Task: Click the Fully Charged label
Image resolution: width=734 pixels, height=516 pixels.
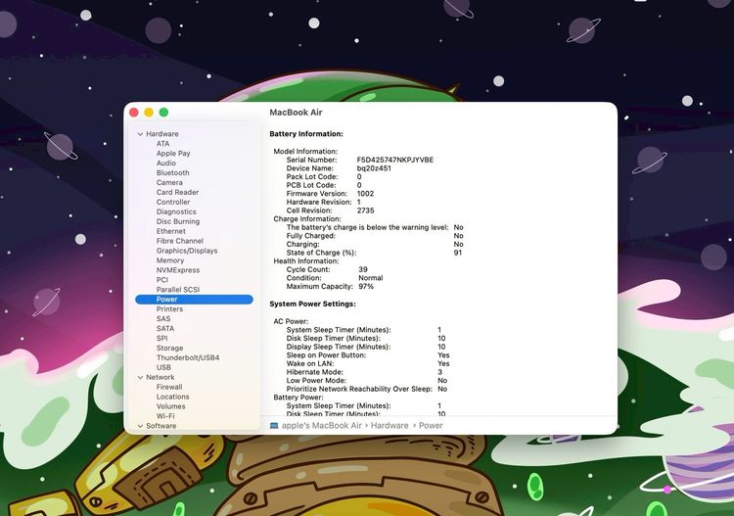Action: point(311,236)
